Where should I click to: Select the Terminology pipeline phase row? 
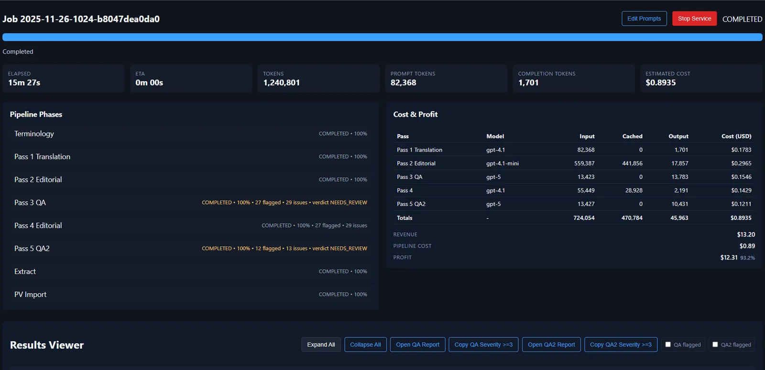[x=191, y=134]
